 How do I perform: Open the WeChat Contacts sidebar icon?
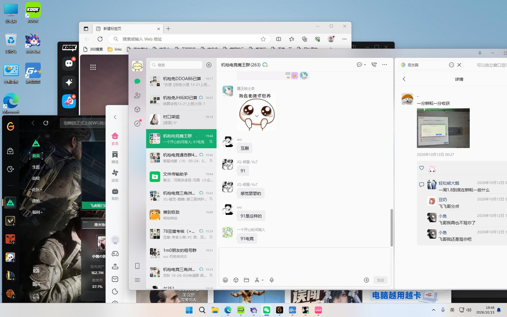137,95
